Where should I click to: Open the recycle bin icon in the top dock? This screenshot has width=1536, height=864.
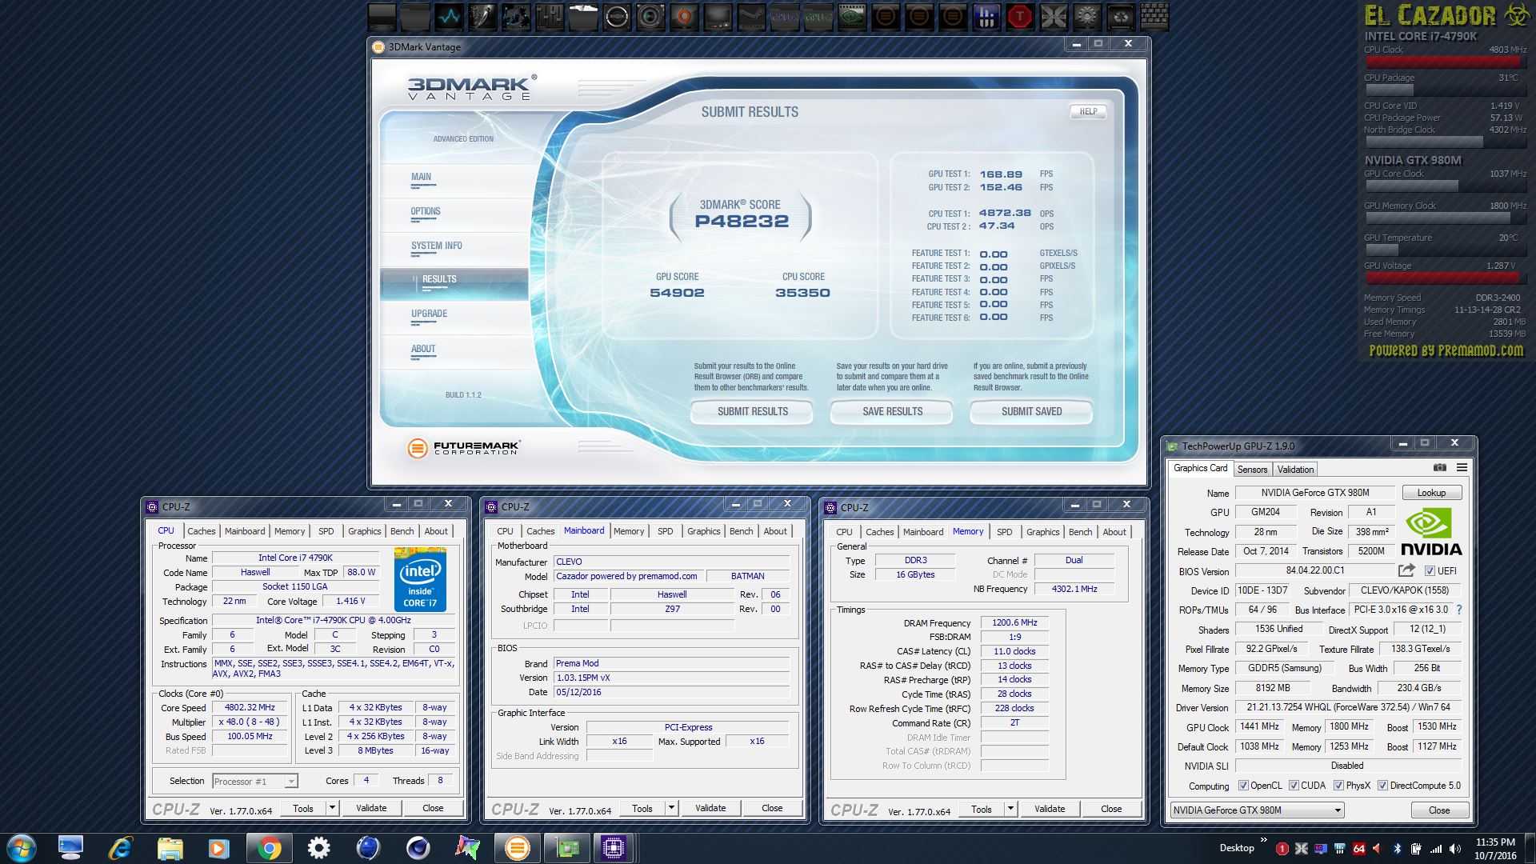coord(1120,16)
